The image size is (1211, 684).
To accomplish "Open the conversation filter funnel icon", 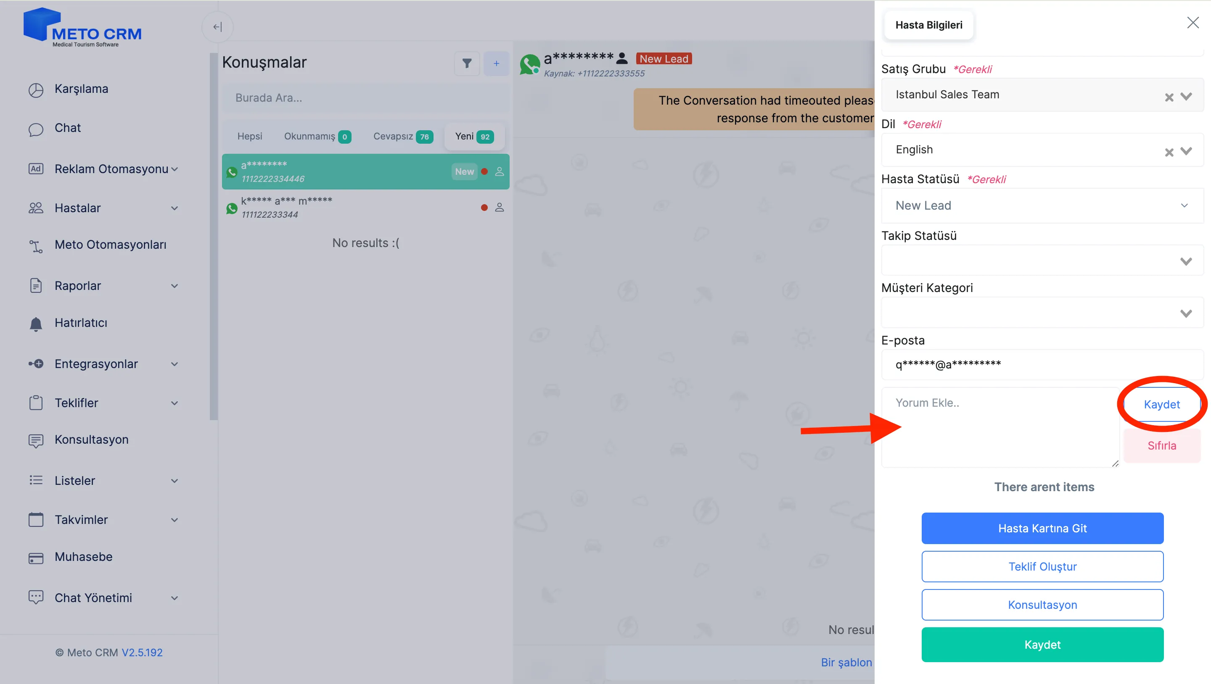I will coord(467,63).
